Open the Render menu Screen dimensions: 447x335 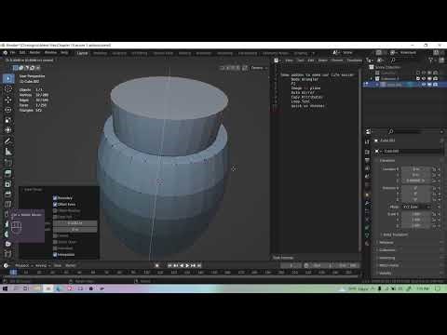click(x=34, y=53)
